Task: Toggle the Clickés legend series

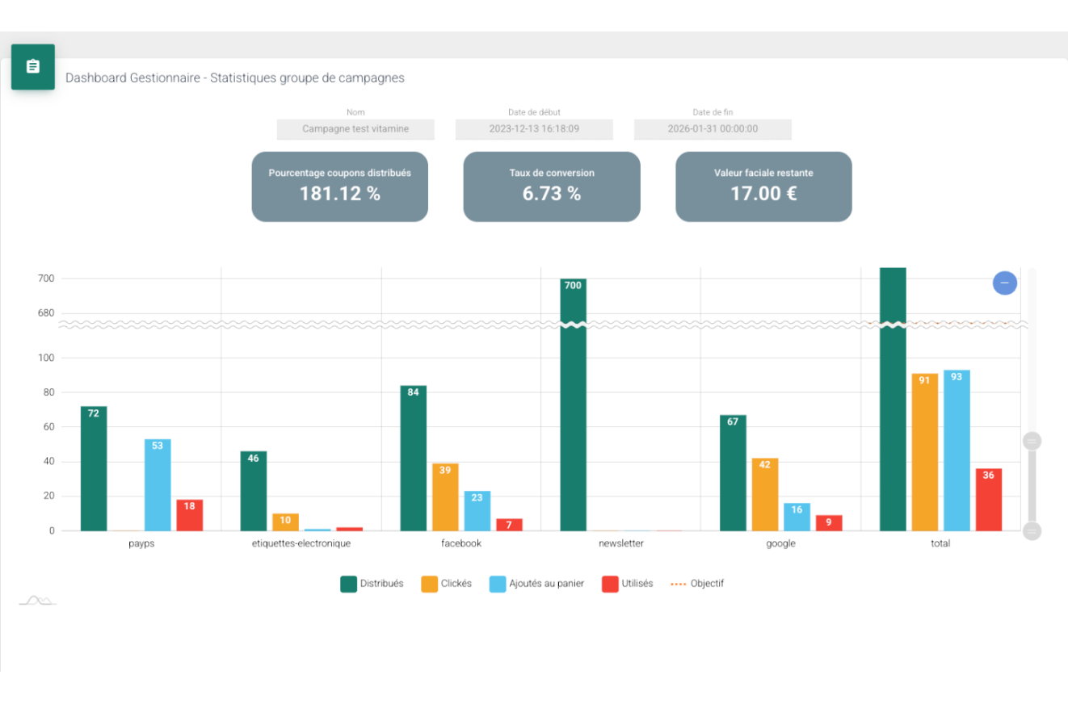Action: (x=447, y=584)
